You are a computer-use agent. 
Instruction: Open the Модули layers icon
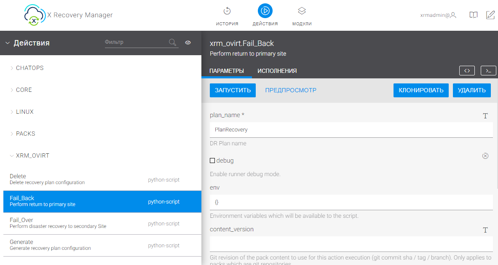coord(302,11)
